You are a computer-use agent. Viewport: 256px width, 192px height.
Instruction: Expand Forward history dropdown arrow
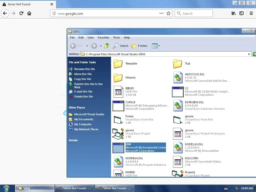point(101,46)
